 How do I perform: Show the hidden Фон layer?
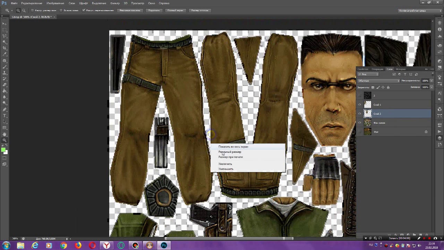pos(359,132)
